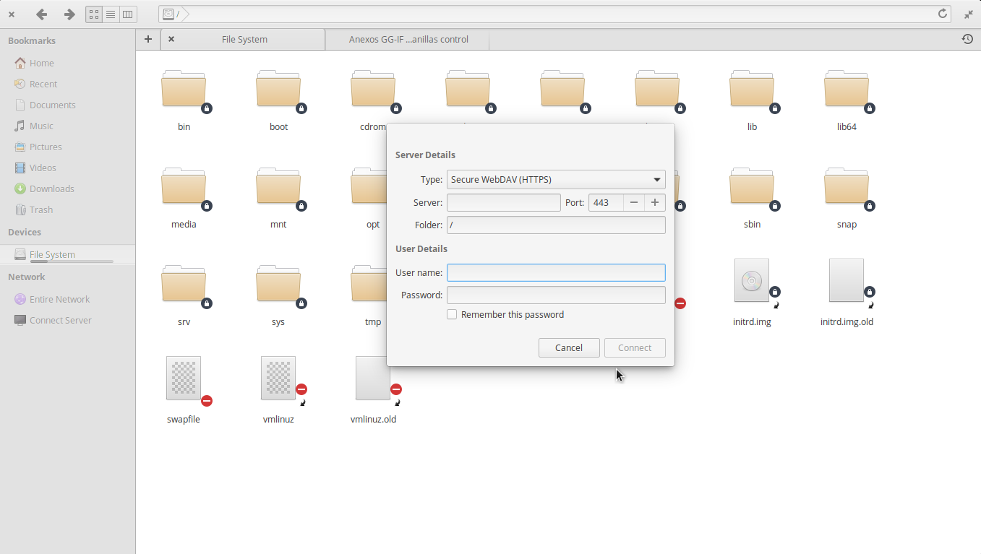Image resolution: width=981 pixels, height=554 pixels.
Task: Enable Remember this password
Action: coord(452,314)
